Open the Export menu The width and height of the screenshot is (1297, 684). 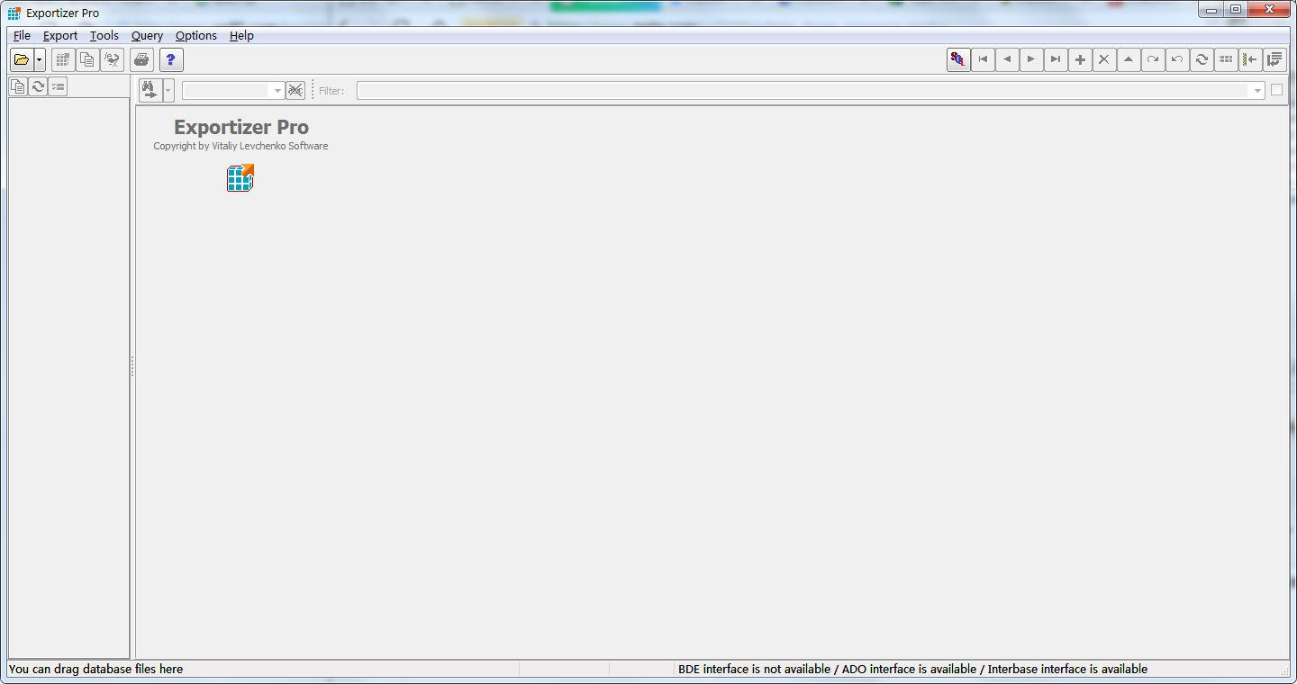click(x=60, y=36)
